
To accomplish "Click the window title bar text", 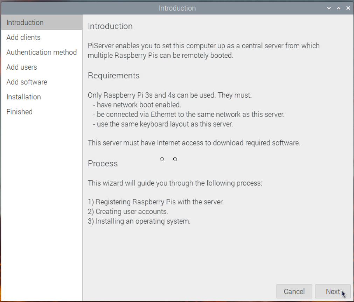I will tap(177, 8).
